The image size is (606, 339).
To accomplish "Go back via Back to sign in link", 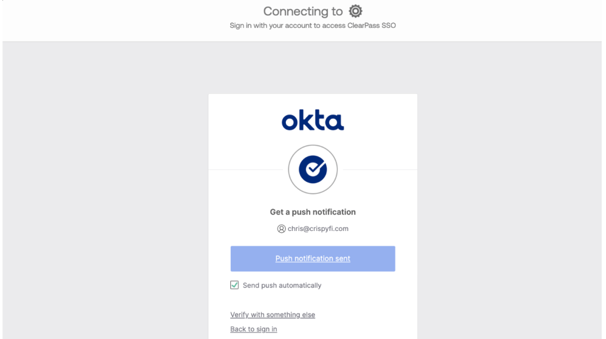I will [x=253, y=329].
